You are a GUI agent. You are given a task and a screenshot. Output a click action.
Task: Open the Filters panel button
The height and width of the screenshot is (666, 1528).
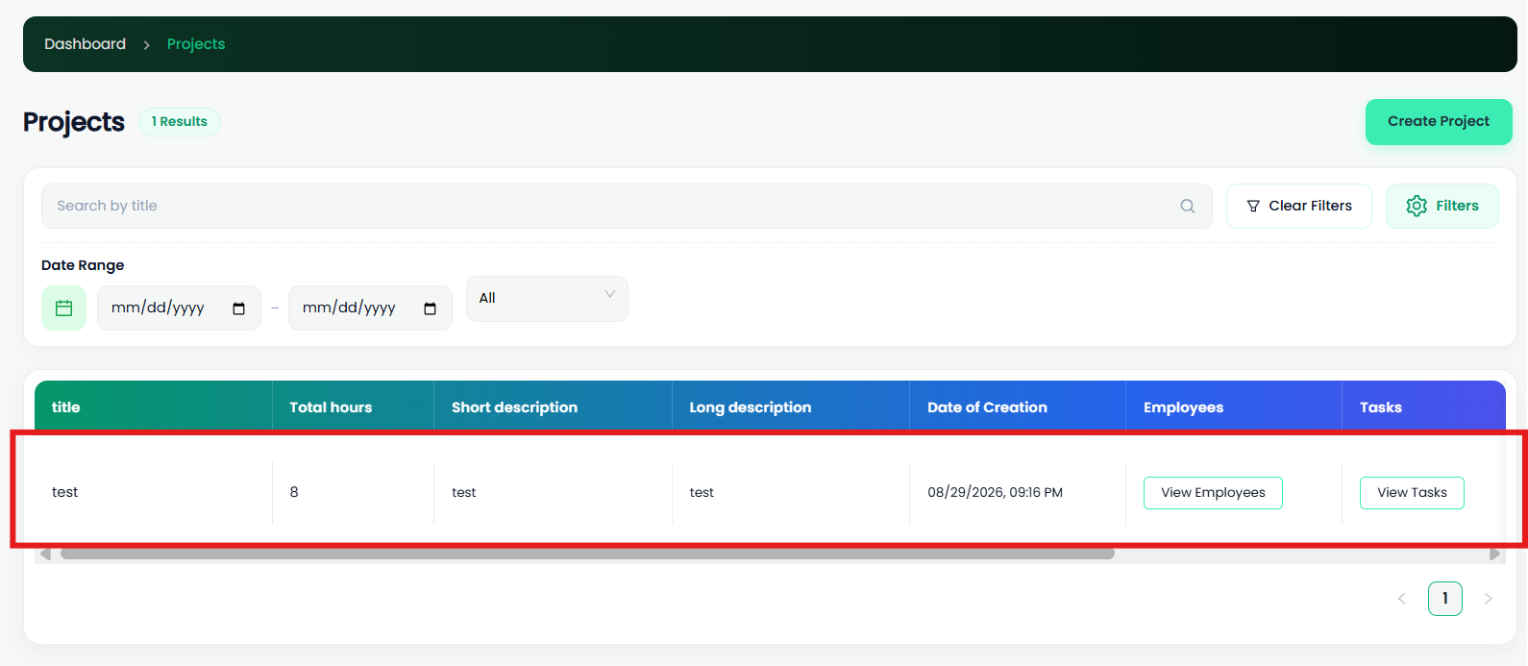point(1442,206)
